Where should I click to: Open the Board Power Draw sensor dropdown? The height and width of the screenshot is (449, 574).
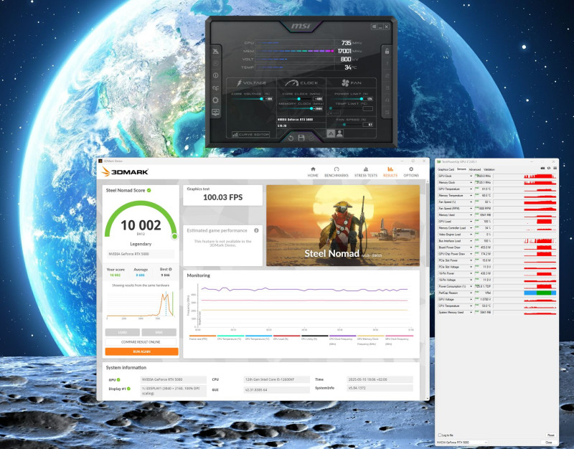coord(471,247)
